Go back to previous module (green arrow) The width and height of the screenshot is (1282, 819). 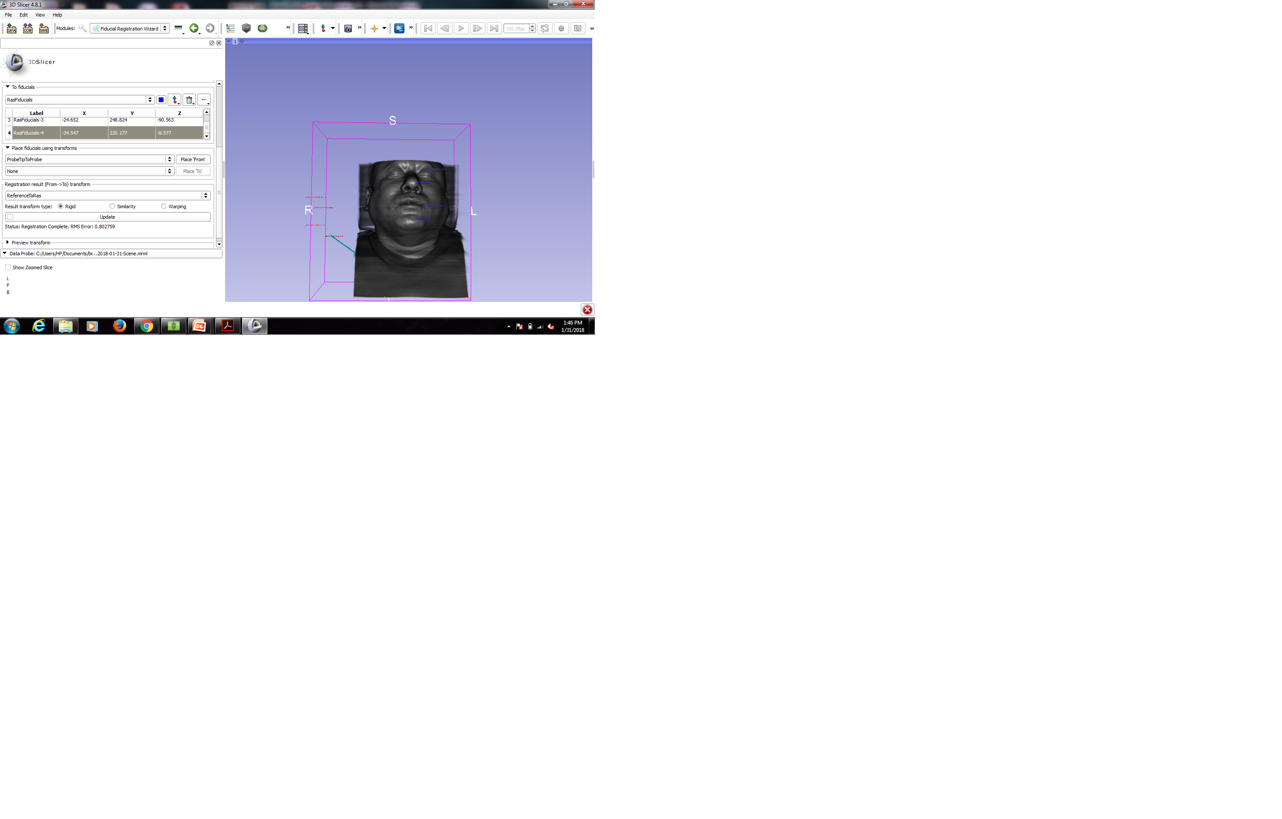(x=194, y=28)
